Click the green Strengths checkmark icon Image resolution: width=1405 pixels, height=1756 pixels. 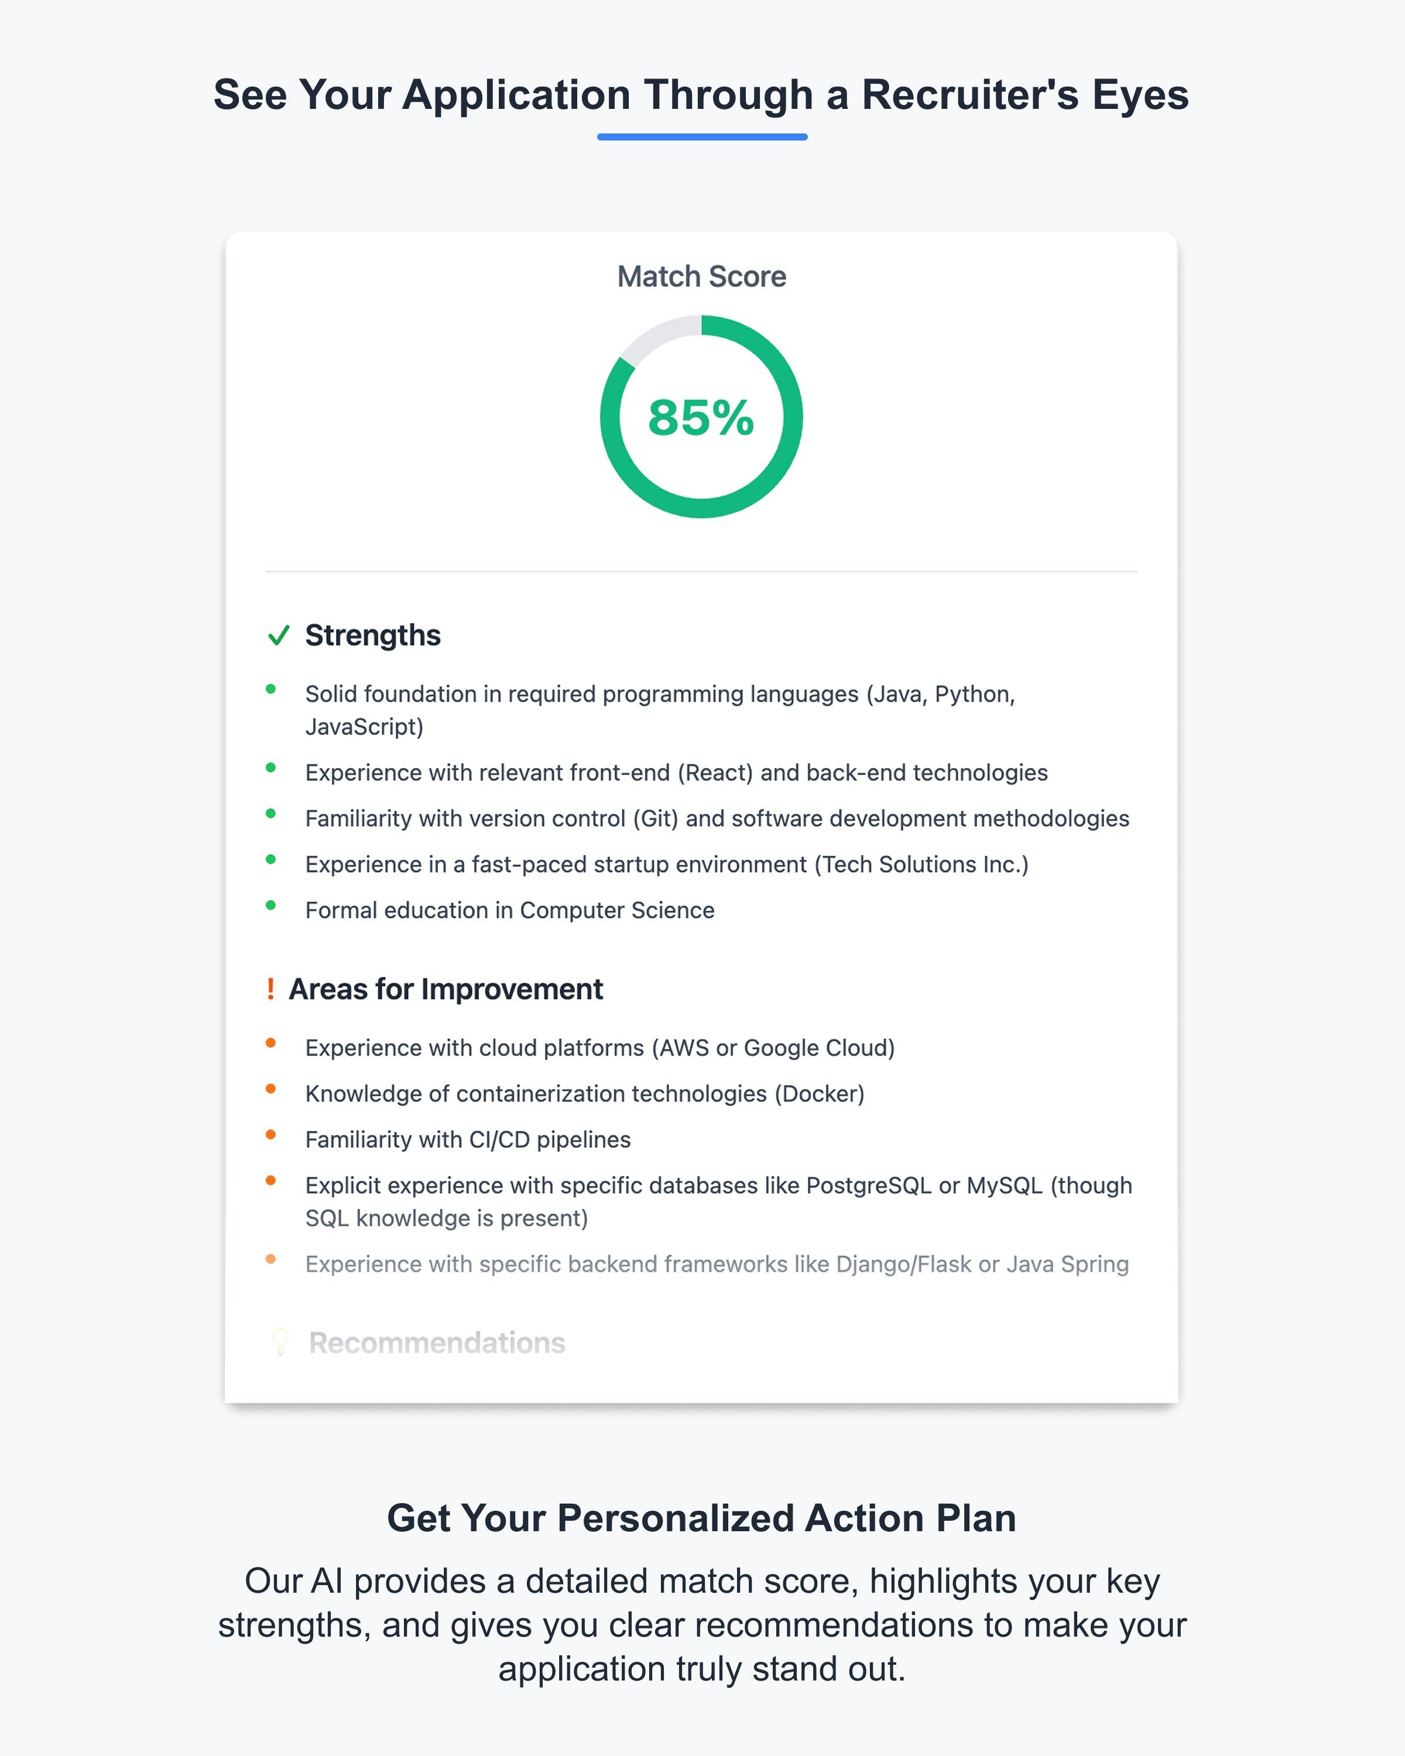[x=279, y=635]
